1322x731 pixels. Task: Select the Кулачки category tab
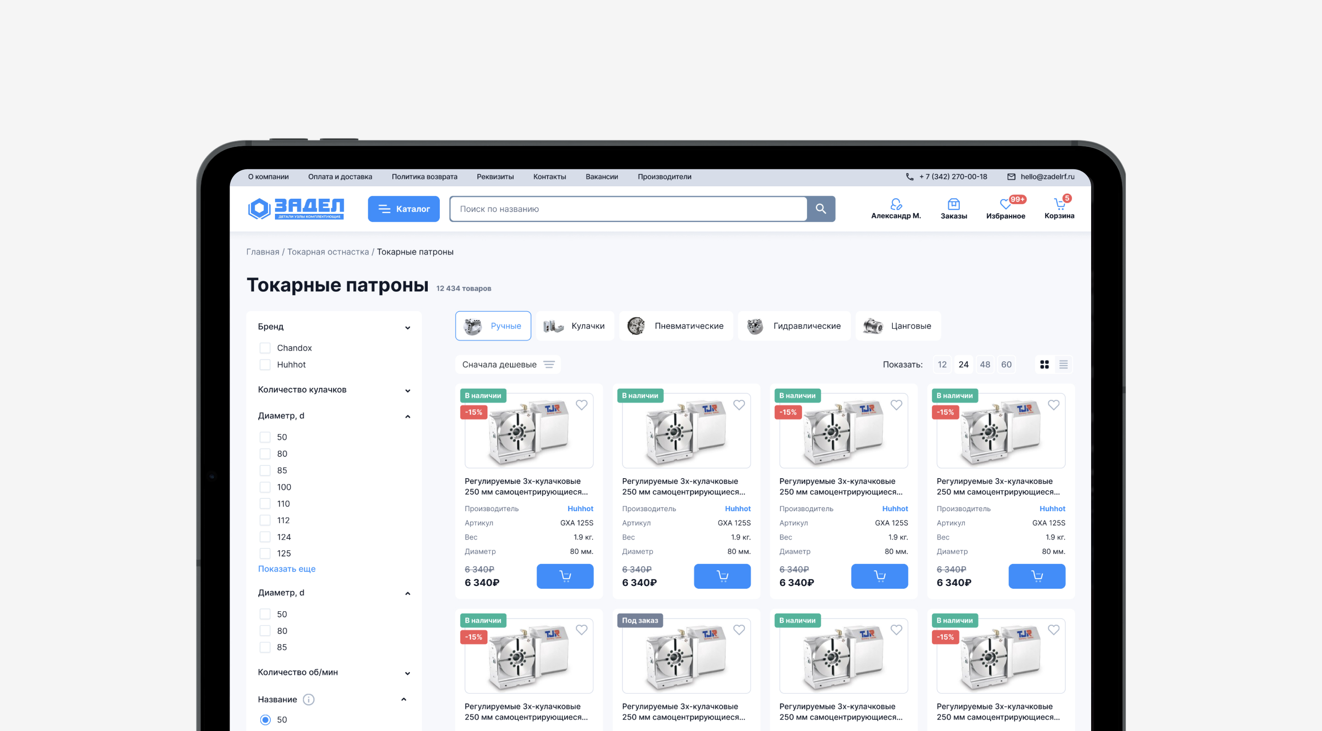click(575, 326)
